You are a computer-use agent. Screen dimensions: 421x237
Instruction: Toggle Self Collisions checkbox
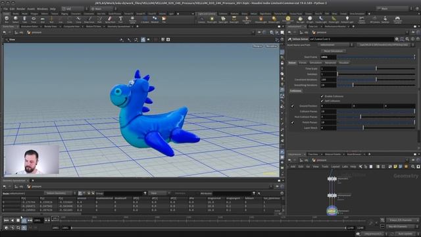(322, 101)
